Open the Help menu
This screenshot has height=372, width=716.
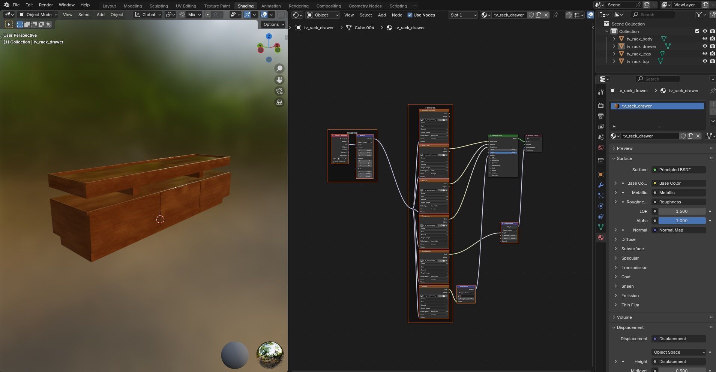coord(85,5)
